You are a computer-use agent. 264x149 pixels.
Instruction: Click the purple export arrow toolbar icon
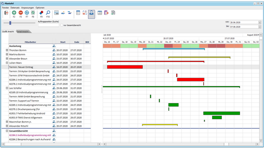106,12
